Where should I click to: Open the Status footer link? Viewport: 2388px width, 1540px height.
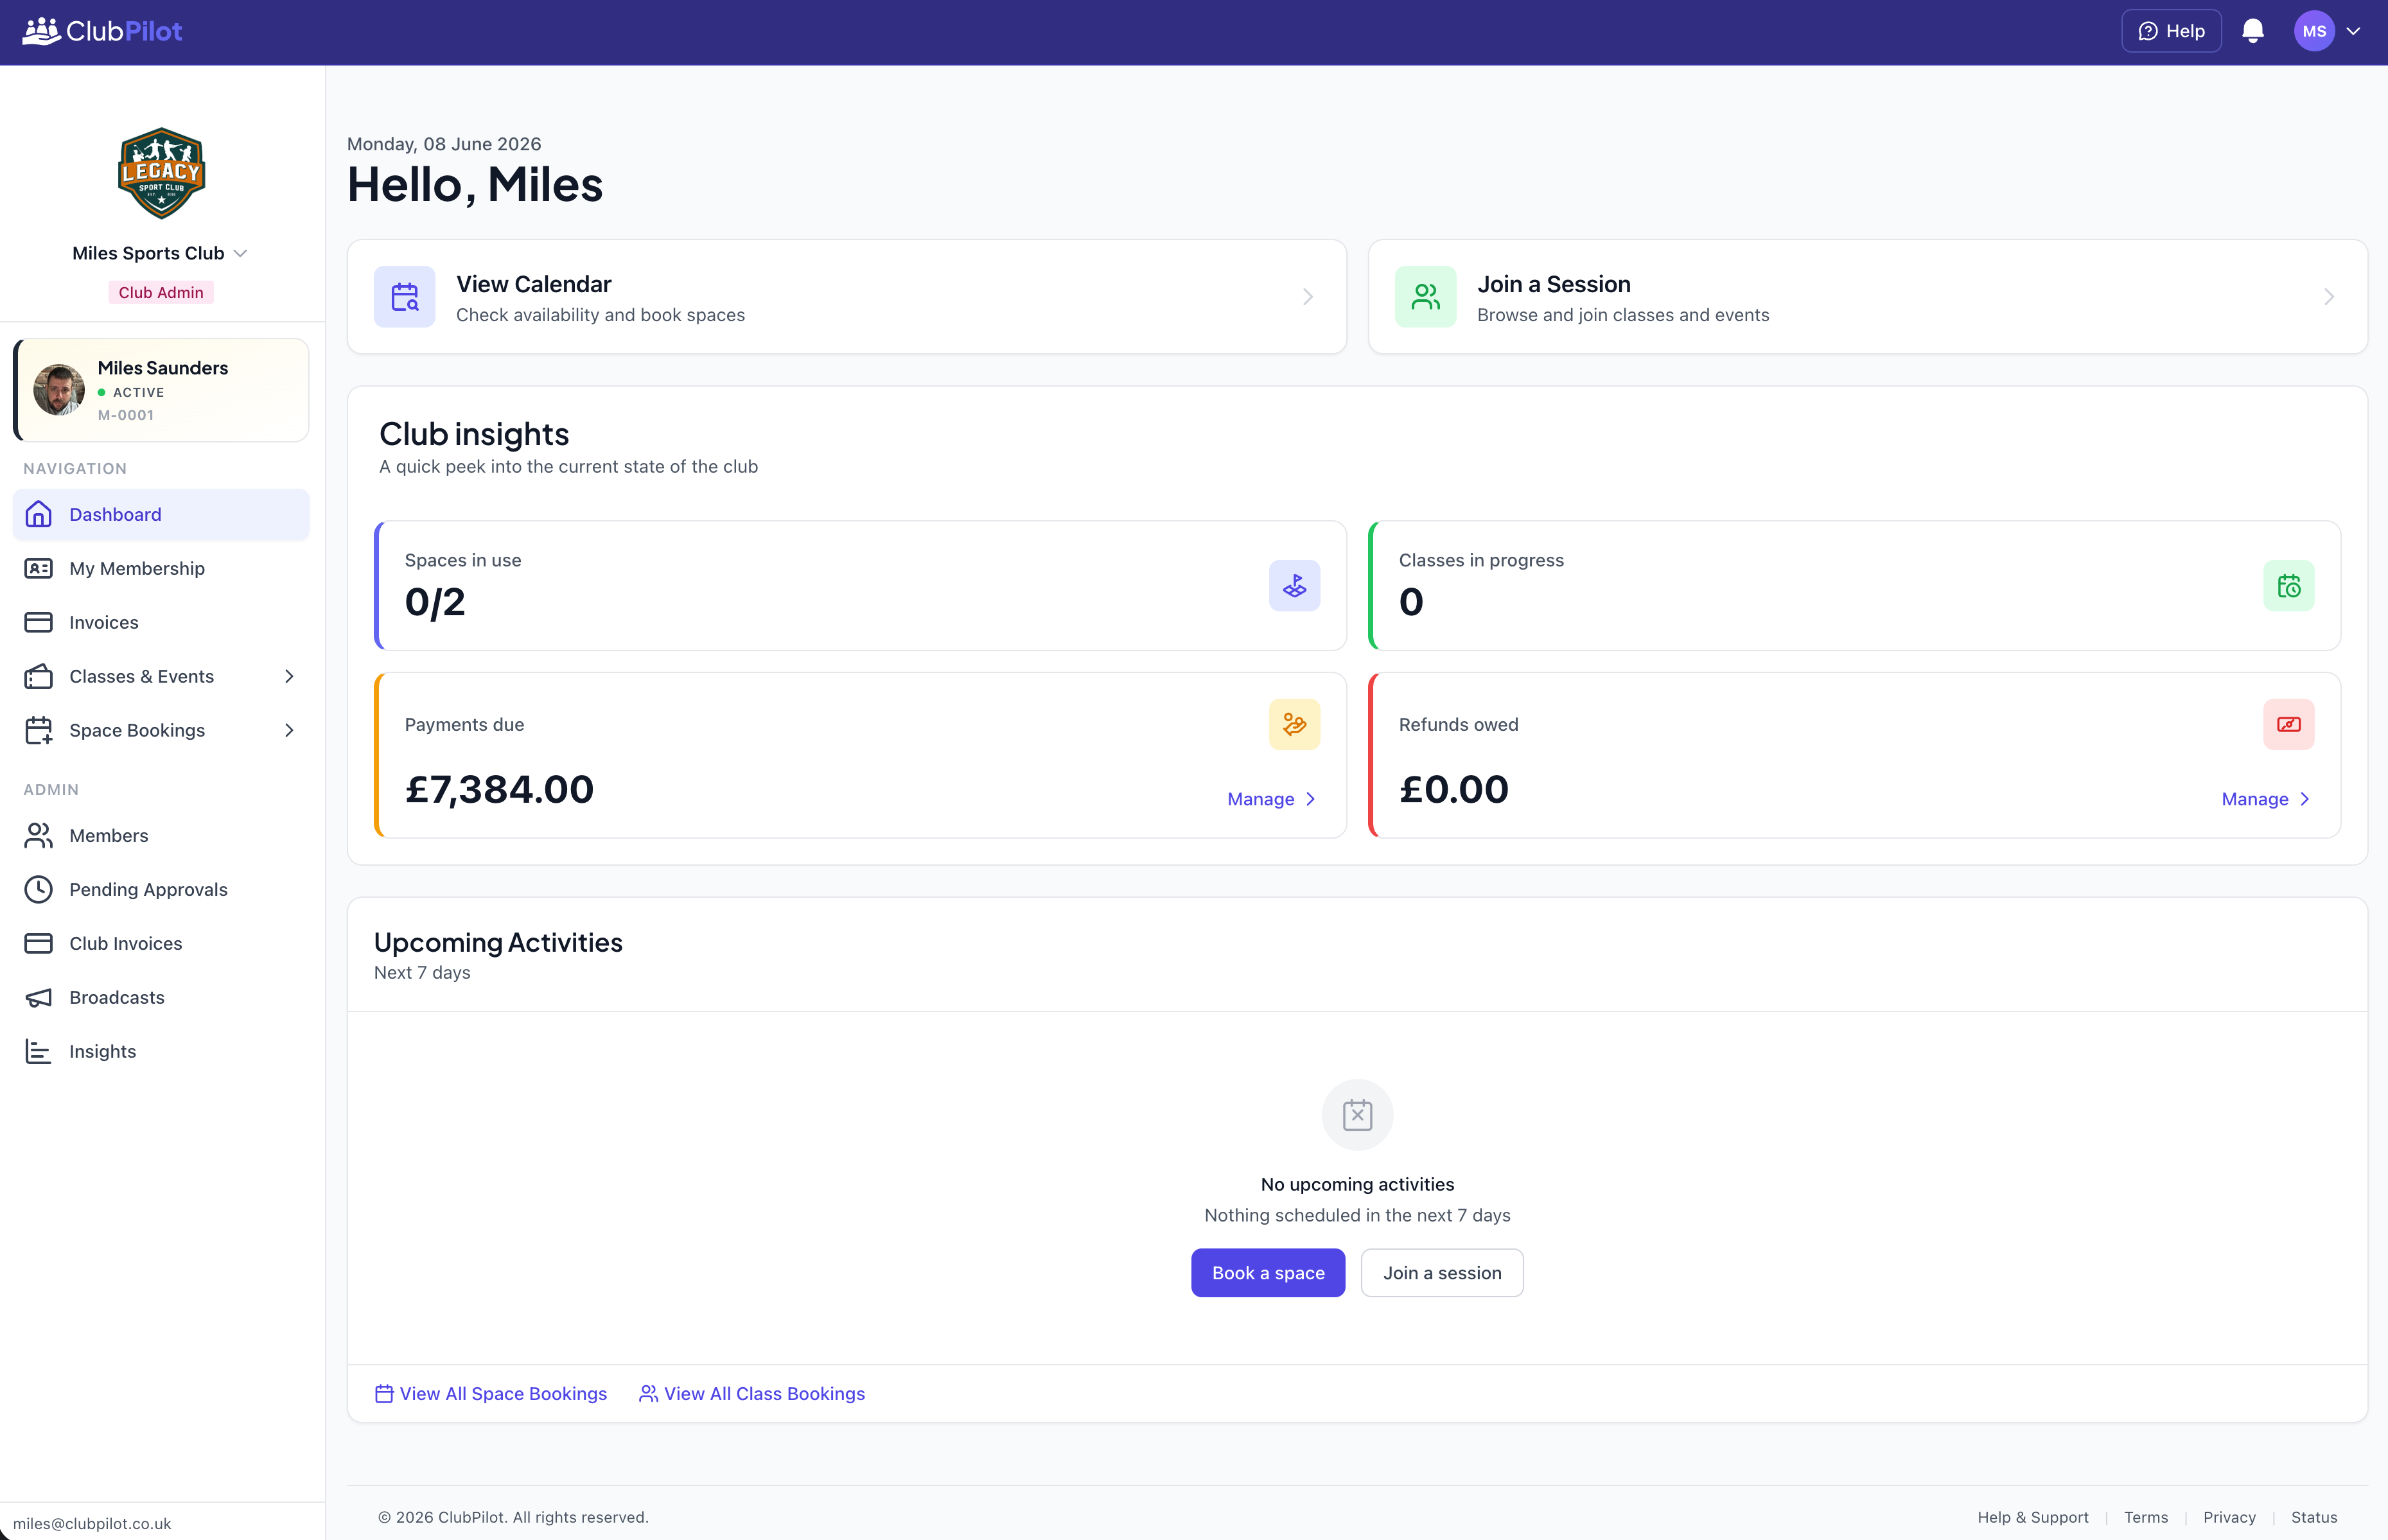[2313, 1517]
